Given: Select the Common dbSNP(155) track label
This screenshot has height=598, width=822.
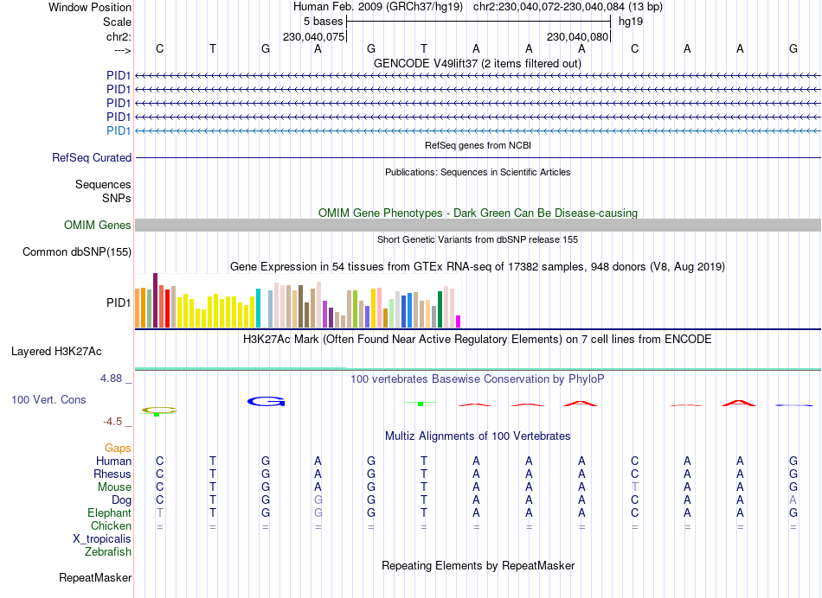Looking at the screenshot, I should pyautogui.click(x=77, y=251).
